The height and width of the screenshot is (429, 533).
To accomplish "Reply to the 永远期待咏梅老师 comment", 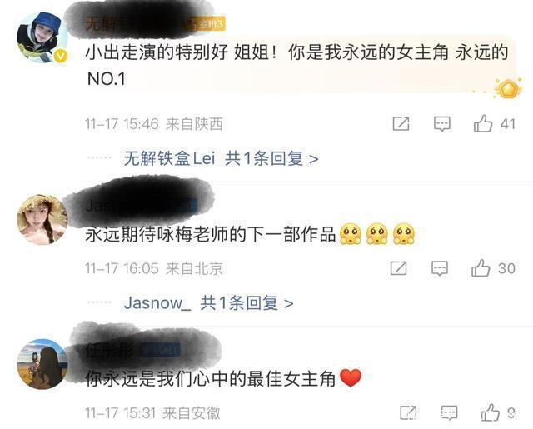I will (x=440, y=268).
